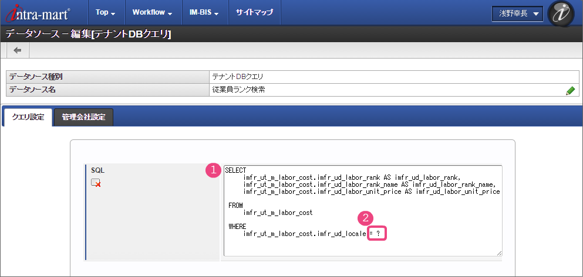Image resolution: width=583 pixels, height=277 pixels.
Task: Click the intra-mart logo
Action: click(39, 12)
